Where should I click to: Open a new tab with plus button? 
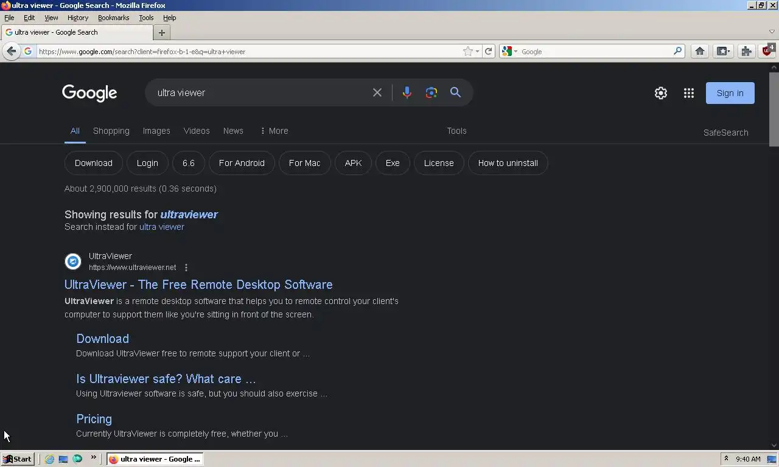[x=162, y=33]
